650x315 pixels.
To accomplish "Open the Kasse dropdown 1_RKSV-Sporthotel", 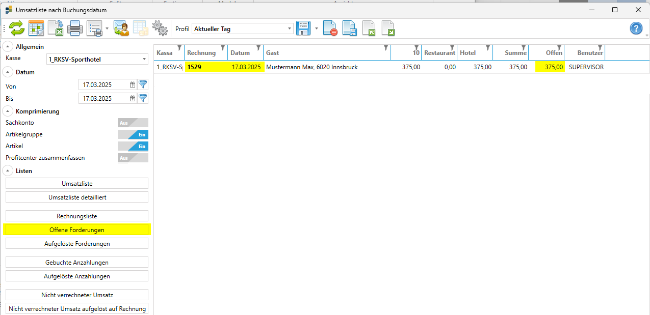I will tap(97, 60).
